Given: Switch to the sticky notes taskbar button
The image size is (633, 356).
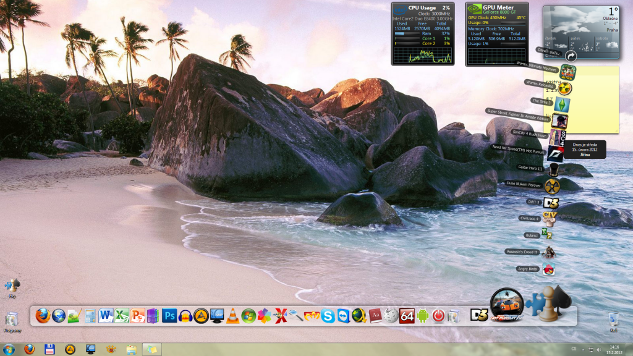Looking at the screenshot, I should coord(152,350).
